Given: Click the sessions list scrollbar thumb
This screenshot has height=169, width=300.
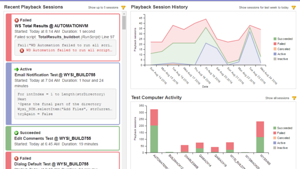Looking at the screenshot, I should click(124, 23).
